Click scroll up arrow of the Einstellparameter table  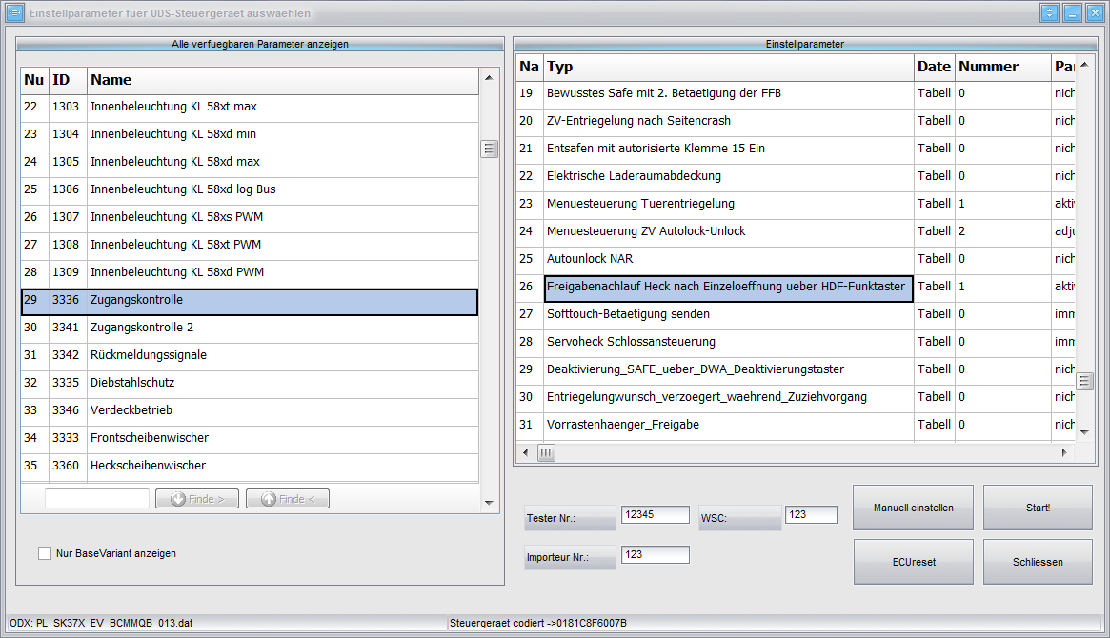pos(1084,65)
